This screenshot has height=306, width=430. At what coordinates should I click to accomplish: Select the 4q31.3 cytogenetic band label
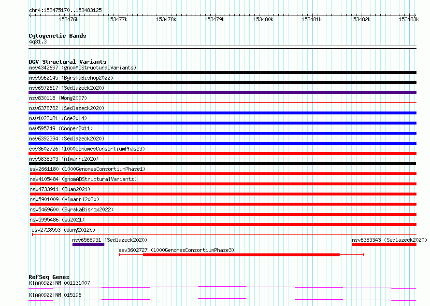click(x=38, y=42)
